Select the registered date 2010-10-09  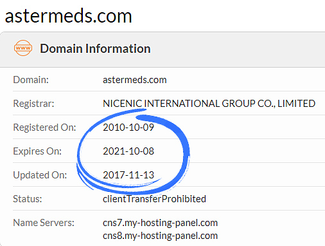128,128
